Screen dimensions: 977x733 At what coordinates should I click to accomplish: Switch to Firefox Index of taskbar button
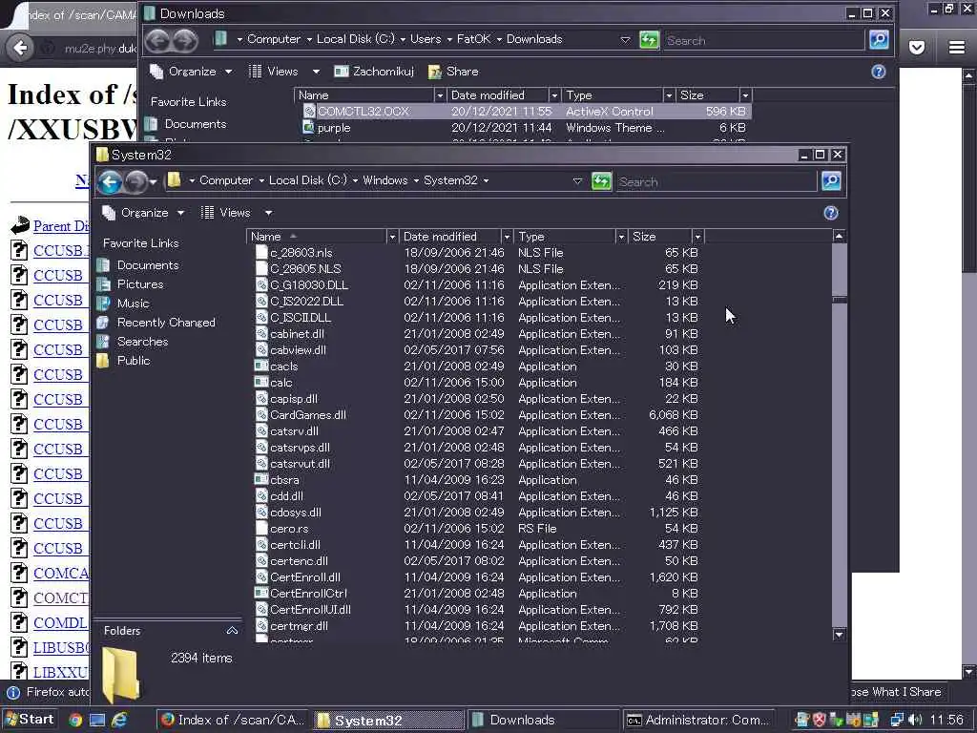coord(232,720)
